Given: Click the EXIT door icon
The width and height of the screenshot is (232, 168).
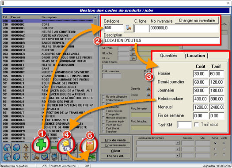Looking at the screenshot, I should pos(89,146).
